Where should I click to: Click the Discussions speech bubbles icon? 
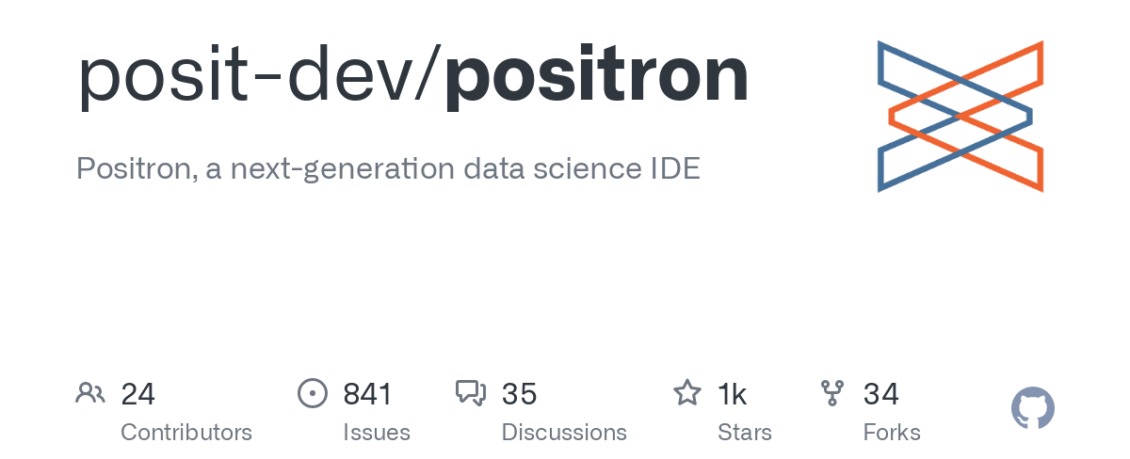[x=470, y=393]
